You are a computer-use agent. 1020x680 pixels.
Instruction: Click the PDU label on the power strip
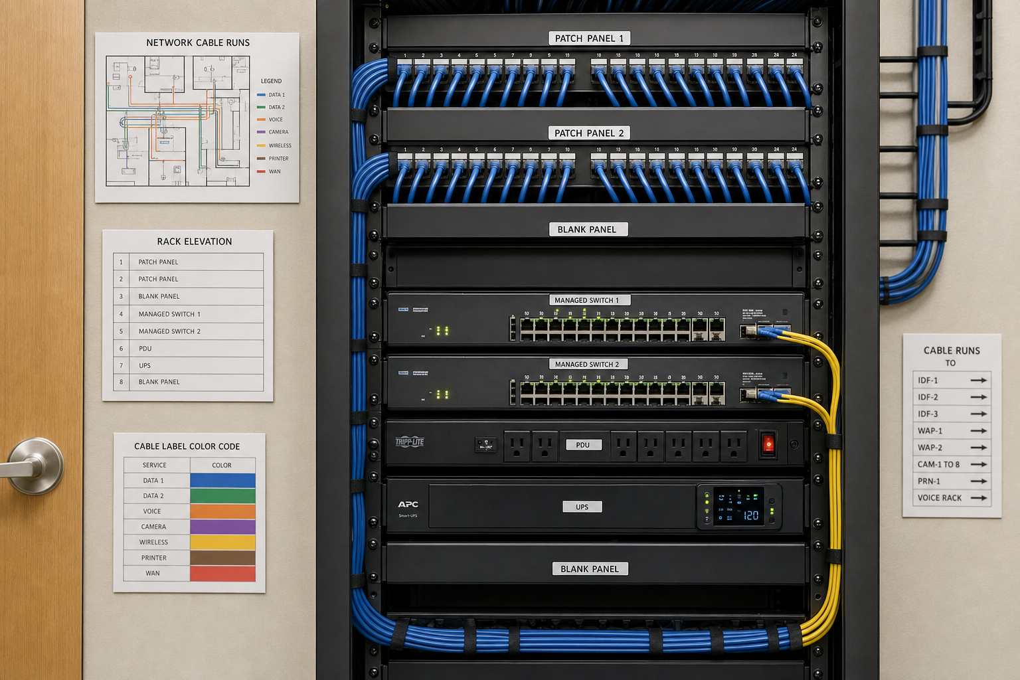pos(583,445)
